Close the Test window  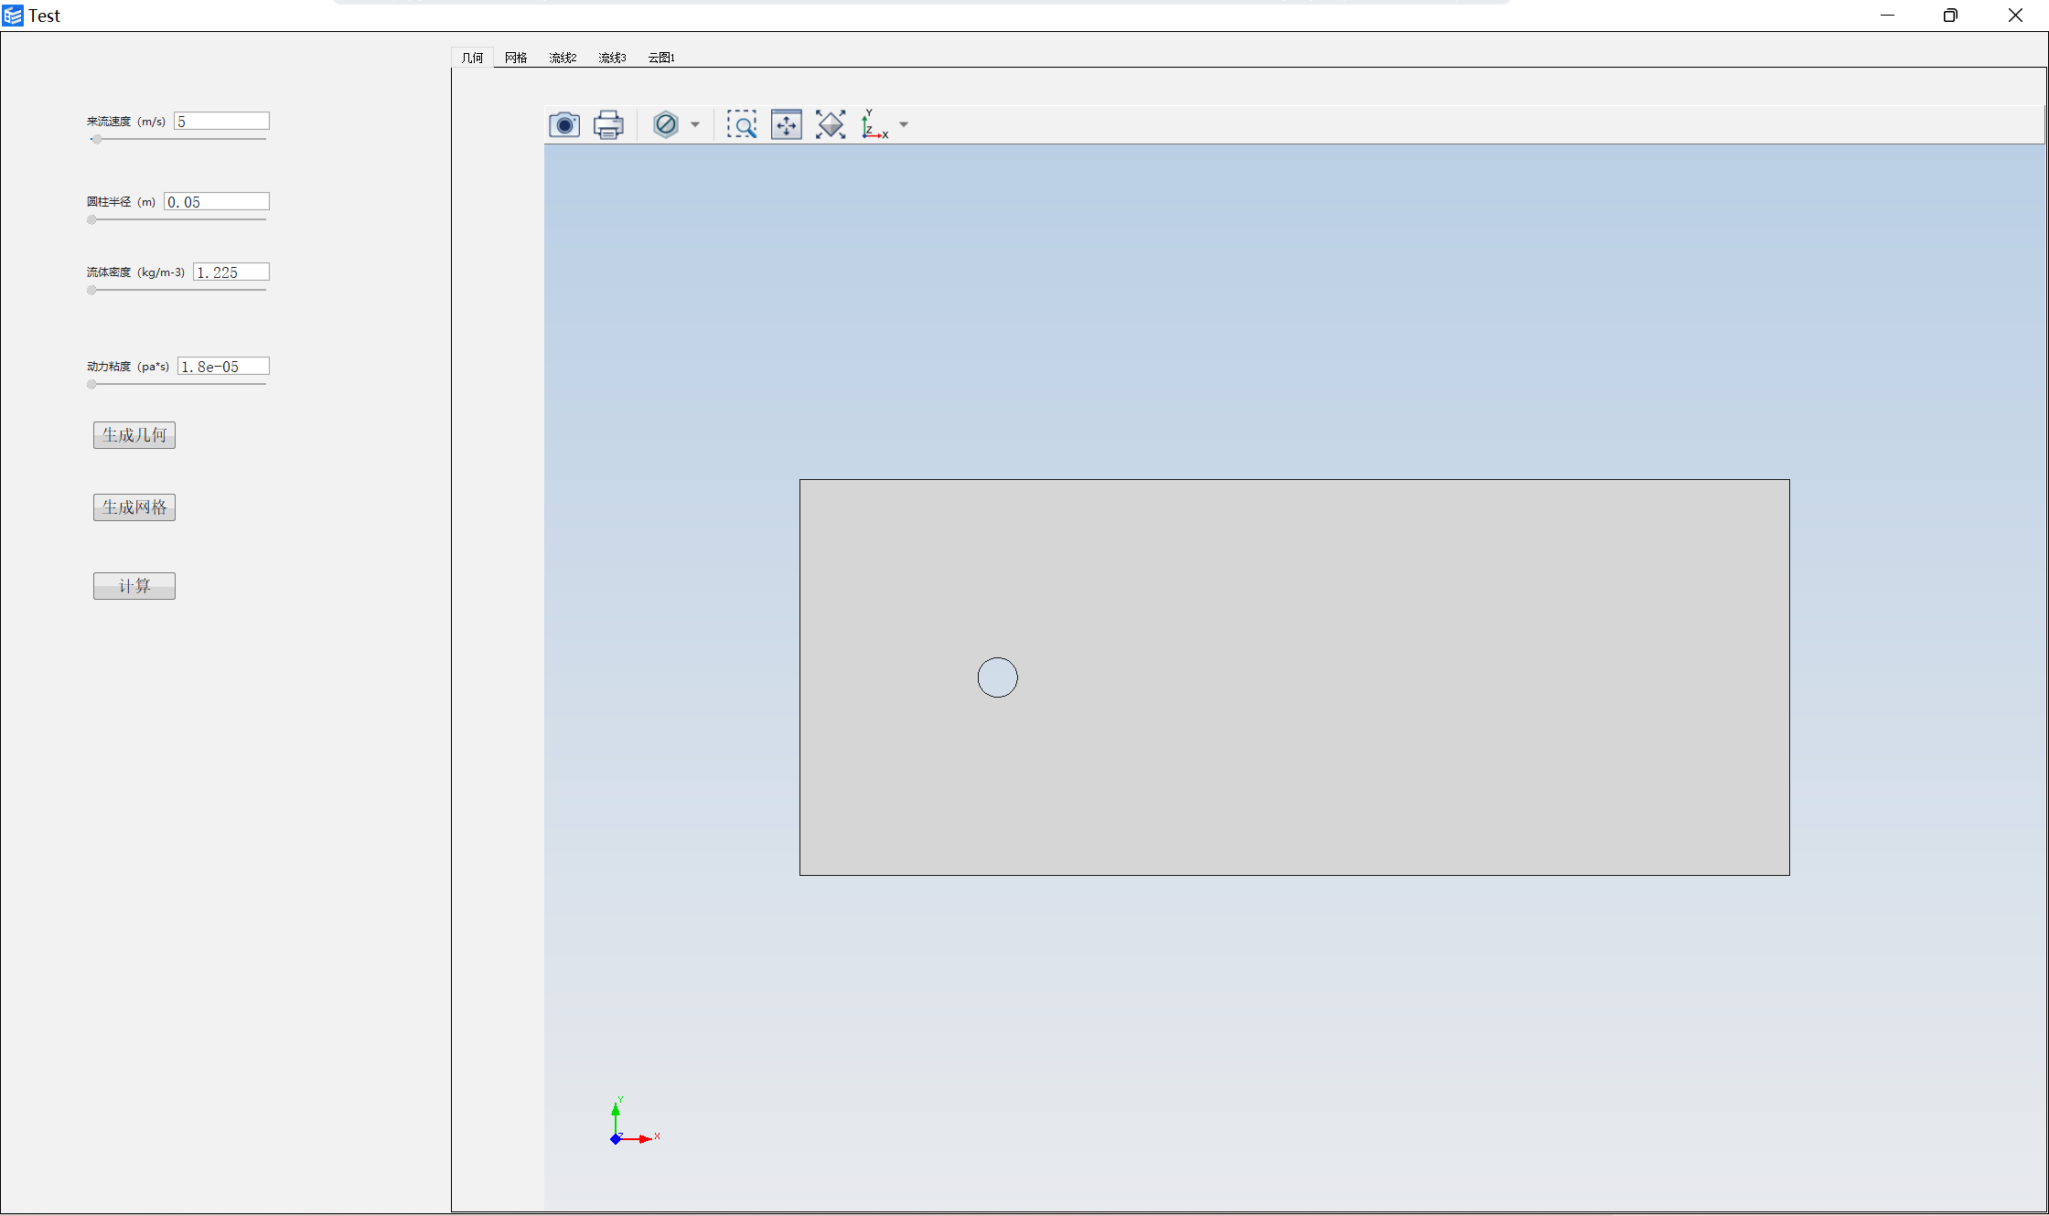click(2015, 16)
